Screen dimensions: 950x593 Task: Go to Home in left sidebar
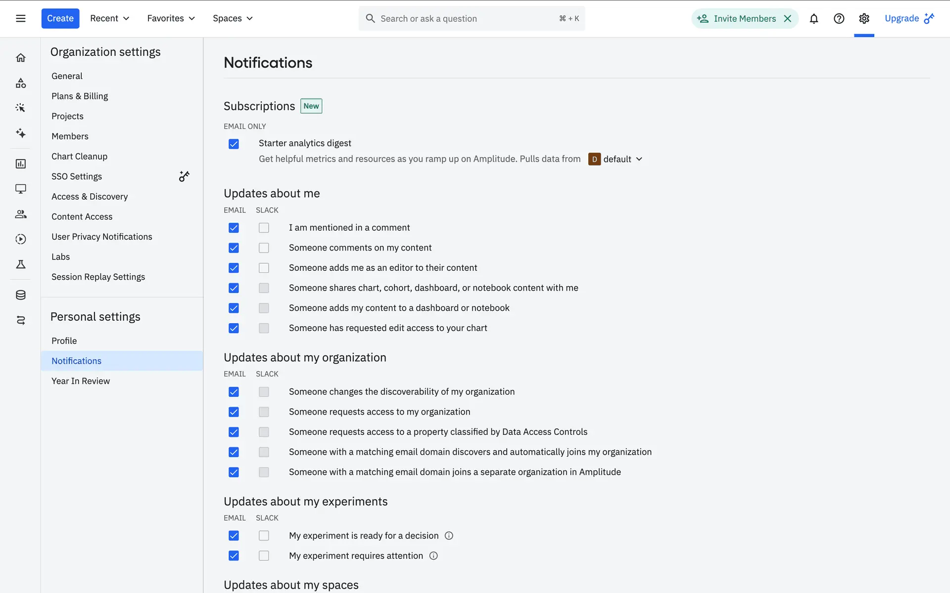point(21,58)
